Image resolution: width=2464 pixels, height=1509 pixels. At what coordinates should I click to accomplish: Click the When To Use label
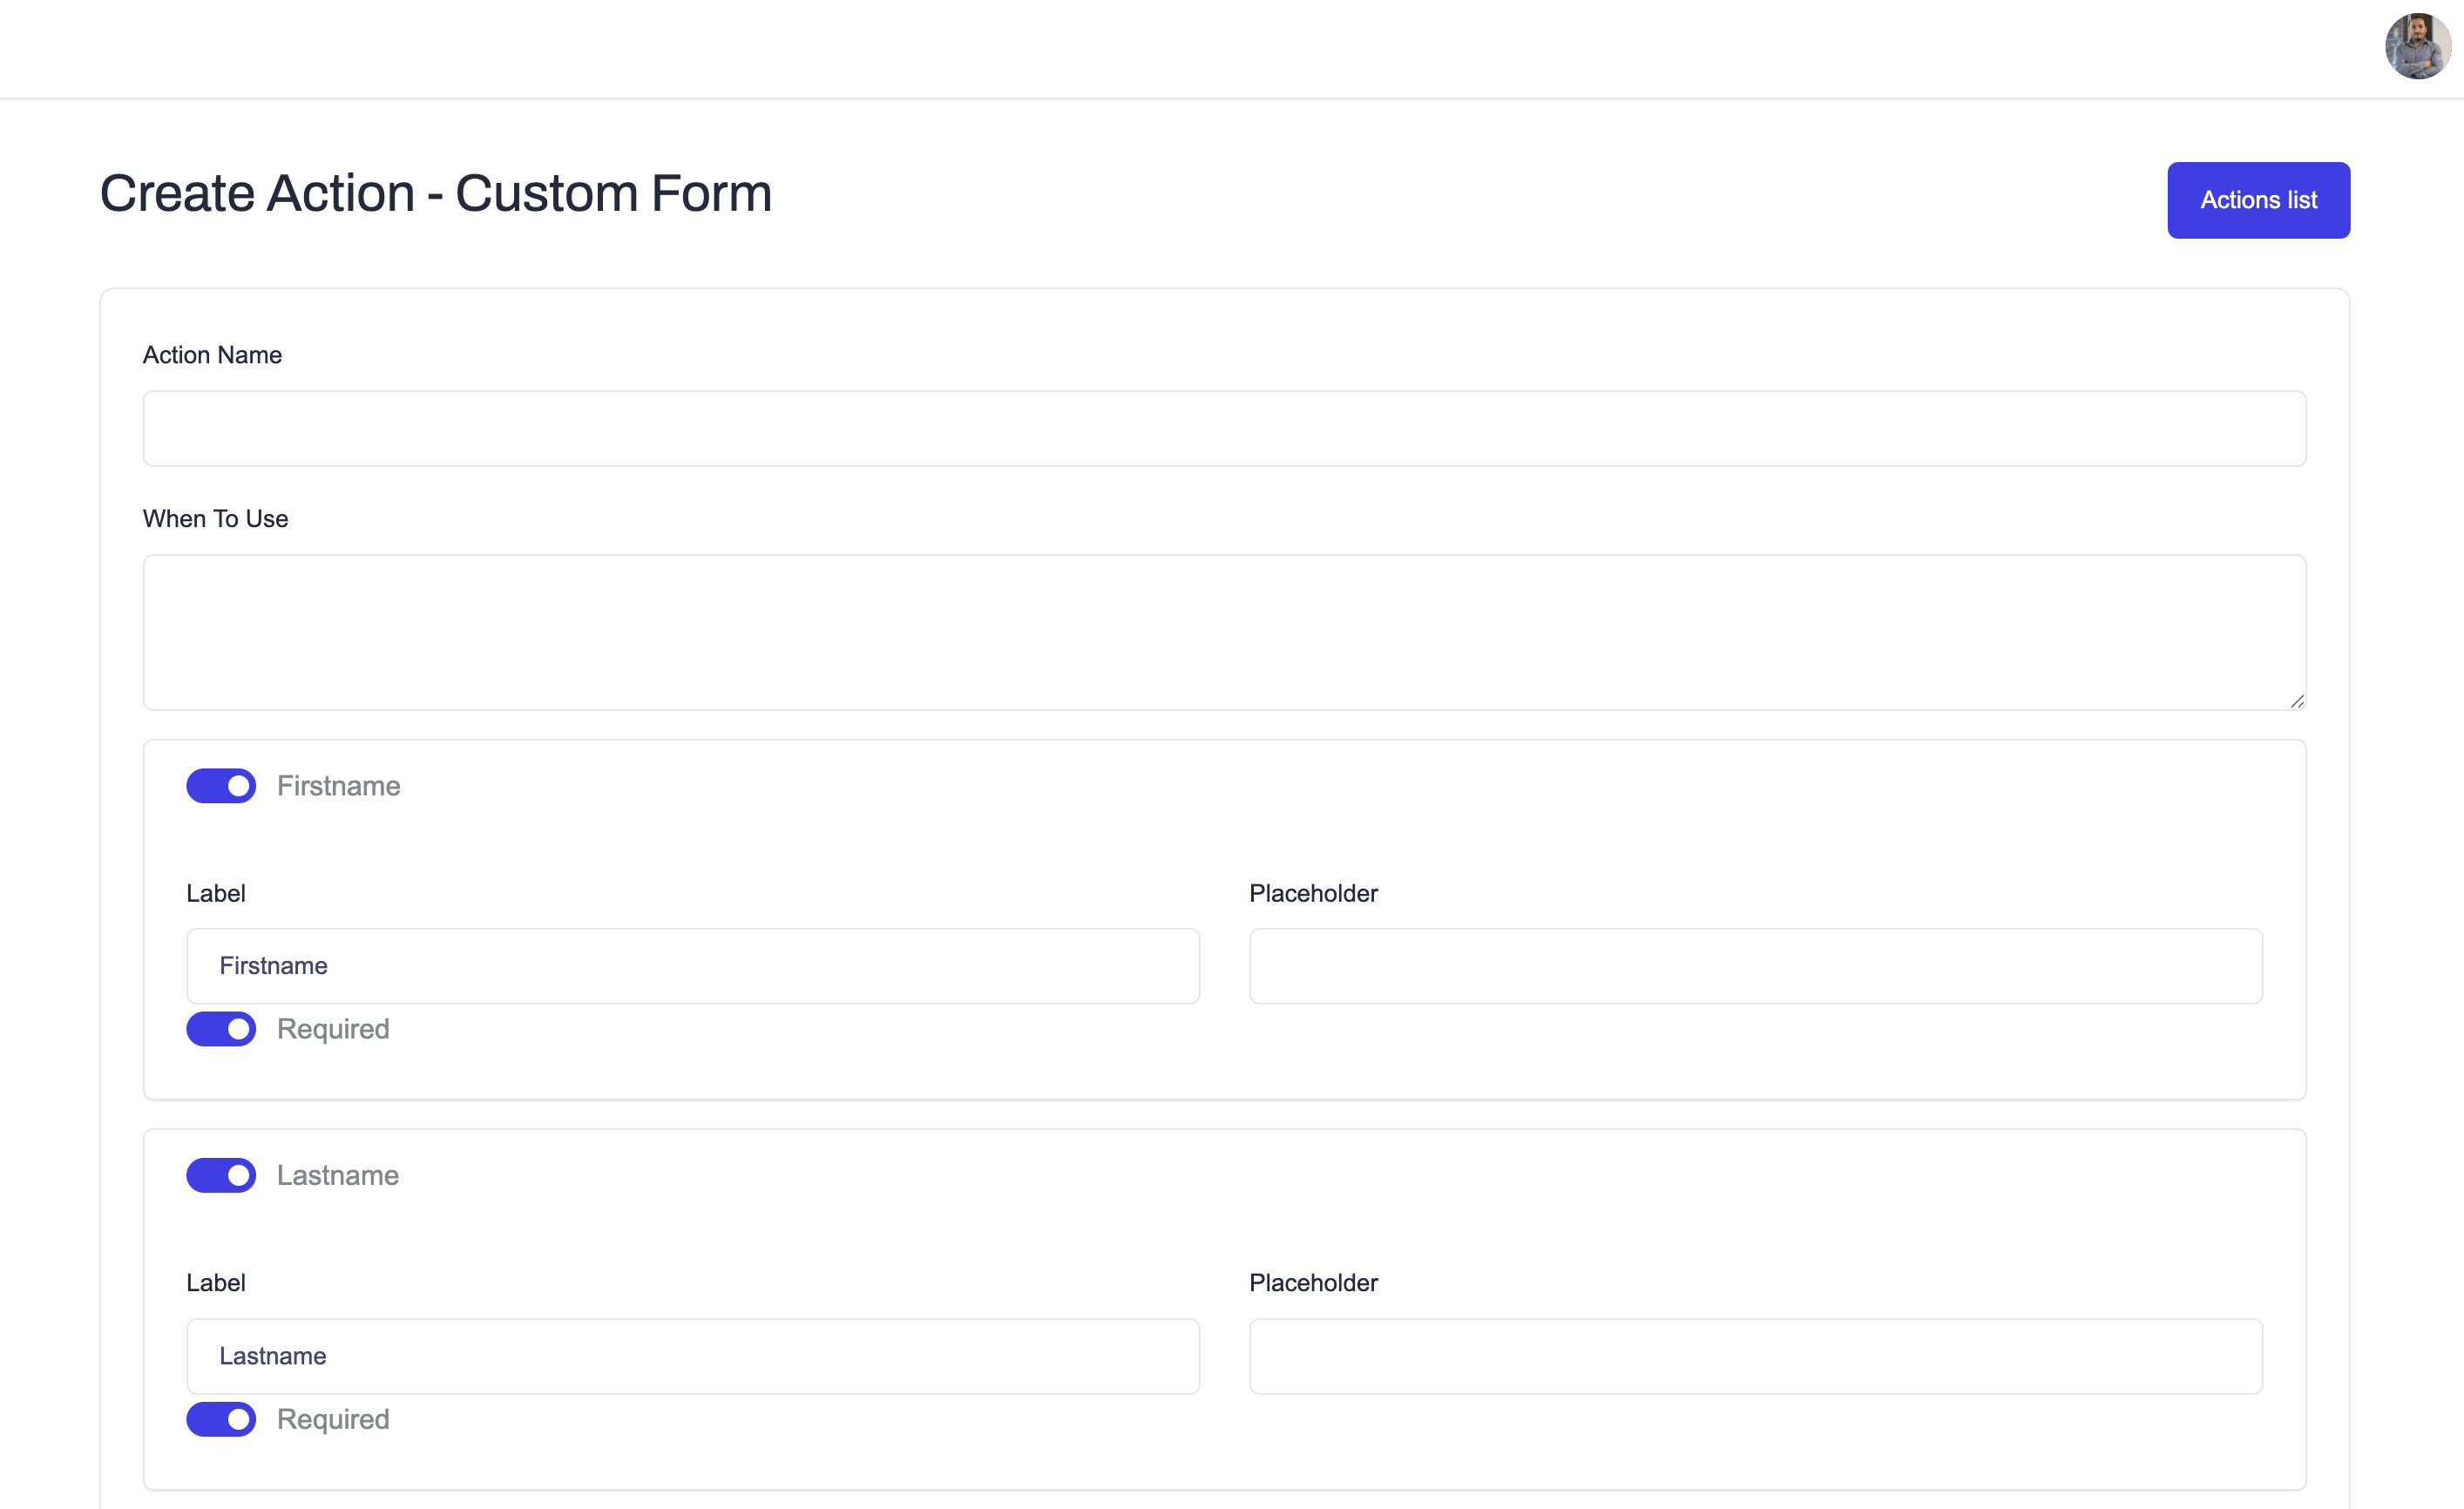click(x=215, y=518)
